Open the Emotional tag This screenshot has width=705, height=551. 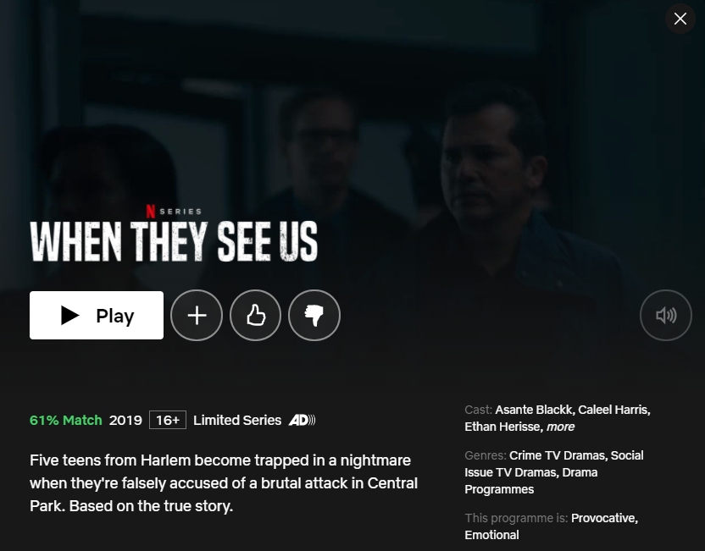[x=491, y=535]
